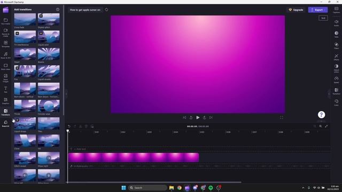
Task: Skip to the end of video
Action: (x=211, y=117)
